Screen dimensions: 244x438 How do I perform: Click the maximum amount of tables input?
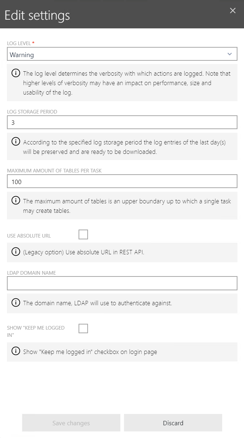(x=122, y=181)
